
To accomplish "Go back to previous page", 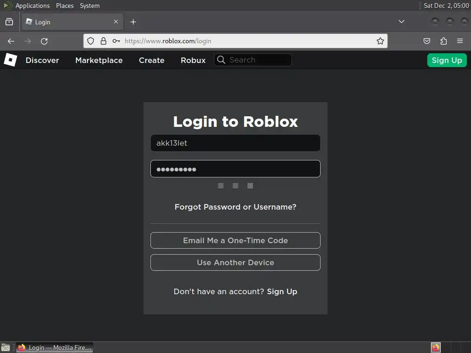I will click(11, 41).
